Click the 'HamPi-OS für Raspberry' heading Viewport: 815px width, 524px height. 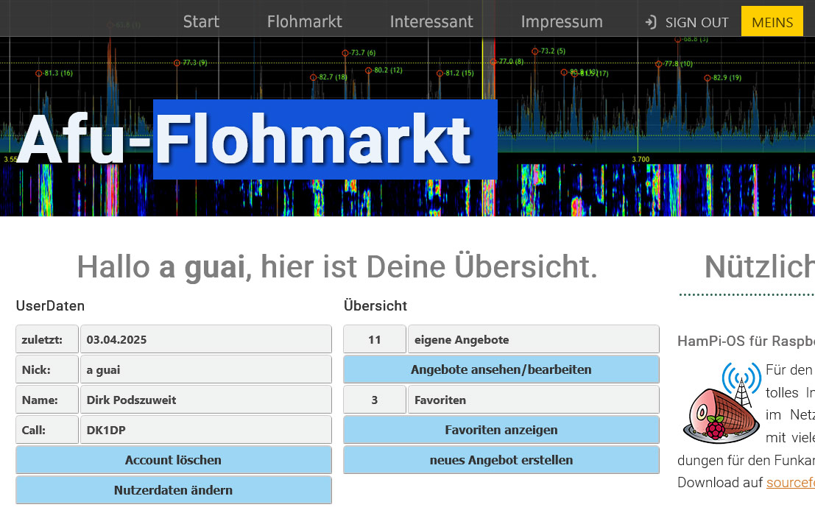pos(746,341)
